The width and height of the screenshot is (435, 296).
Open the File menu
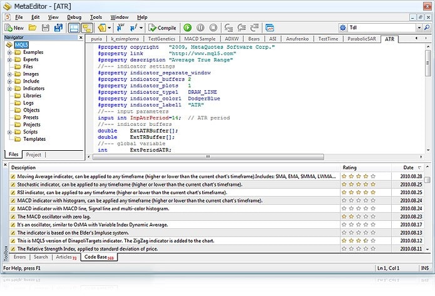[19, 17]
